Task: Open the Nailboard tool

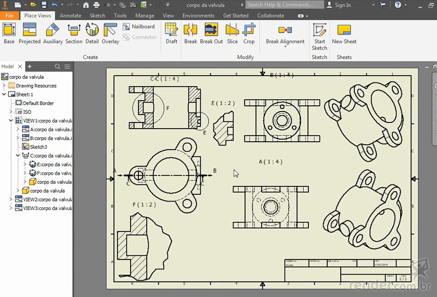Action: click(x=139, y=27)
